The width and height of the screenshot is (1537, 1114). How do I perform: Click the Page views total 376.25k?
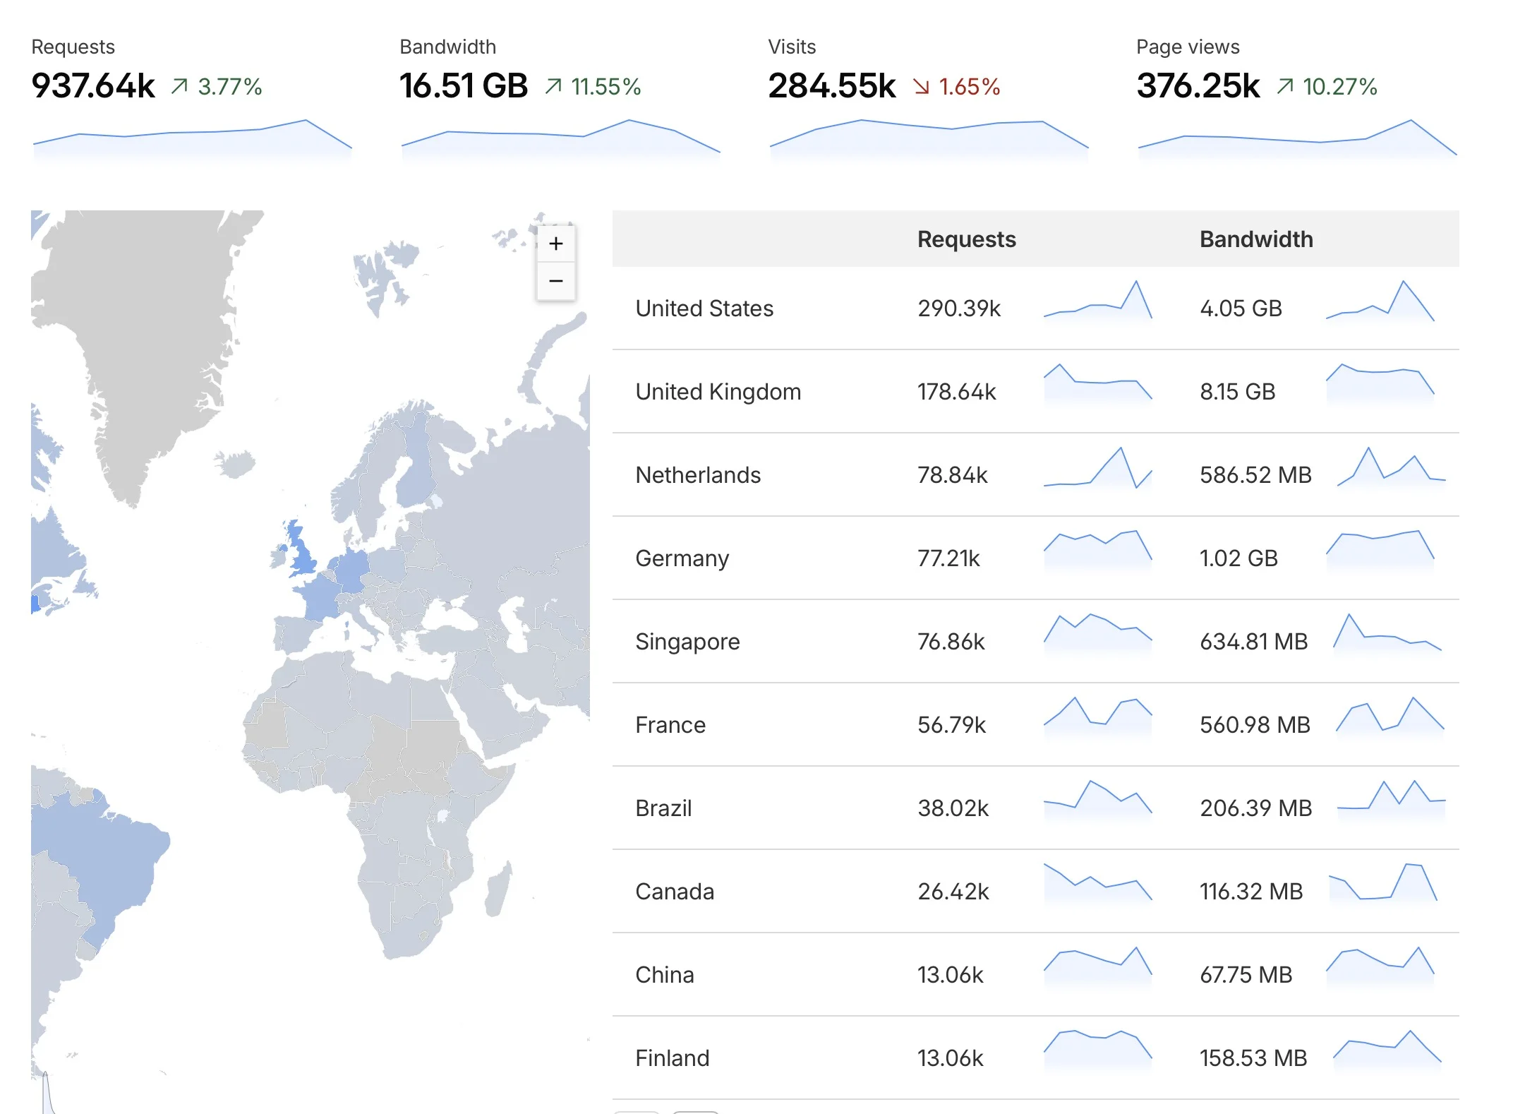1198,86
